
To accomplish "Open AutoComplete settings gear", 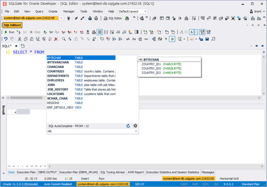I will (x=135, y=126).
